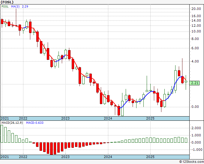Click 2022 on the MACD time axis

(23, 157)
